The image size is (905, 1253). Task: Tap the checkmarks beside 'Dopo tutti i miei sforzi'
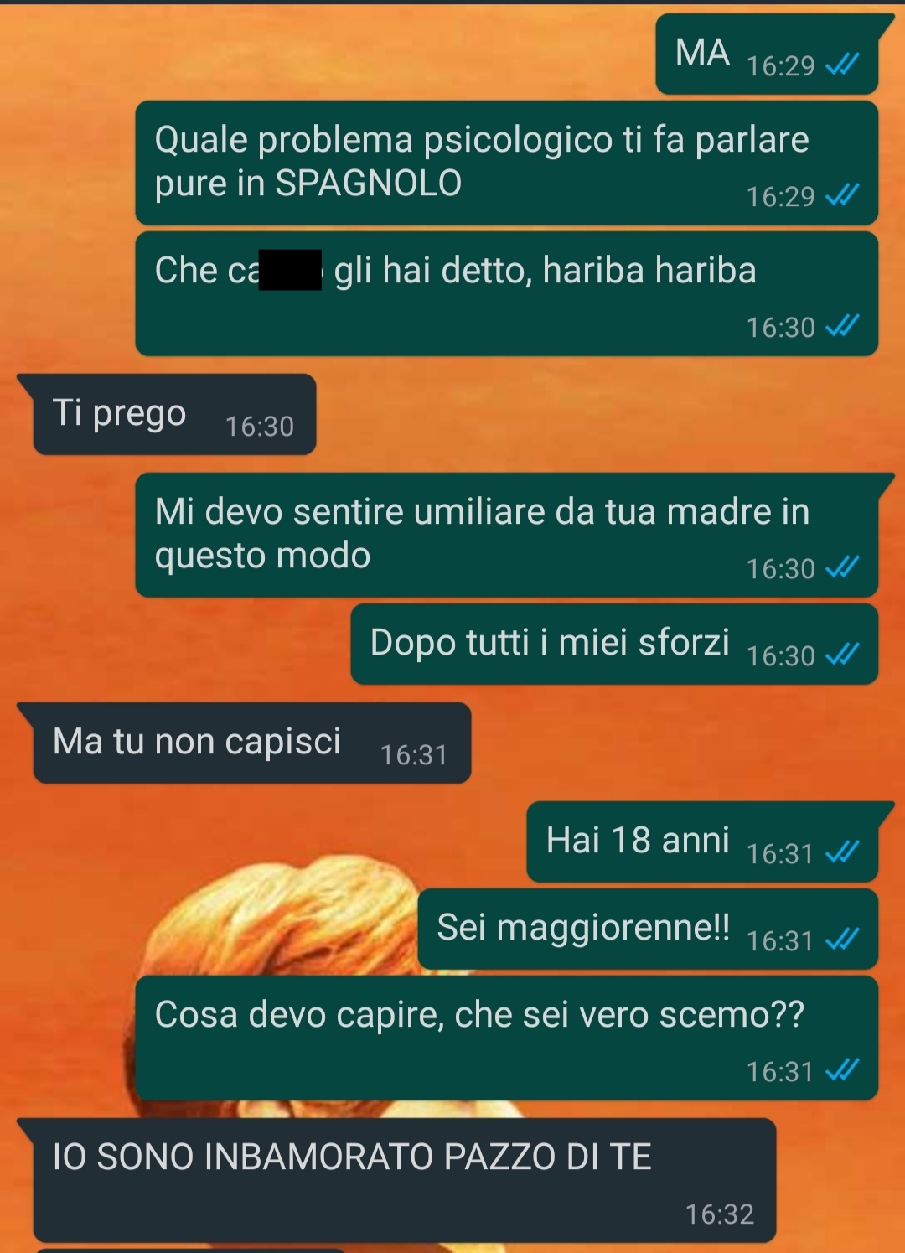tap(842, 654)
